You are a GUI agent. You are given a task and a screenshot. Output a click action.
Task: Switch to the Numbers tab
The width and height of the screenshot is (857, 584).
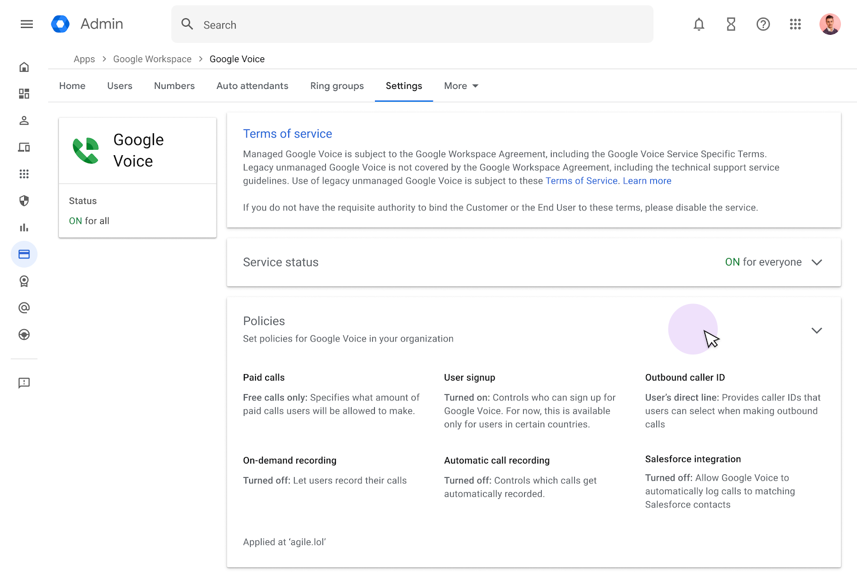174,86
